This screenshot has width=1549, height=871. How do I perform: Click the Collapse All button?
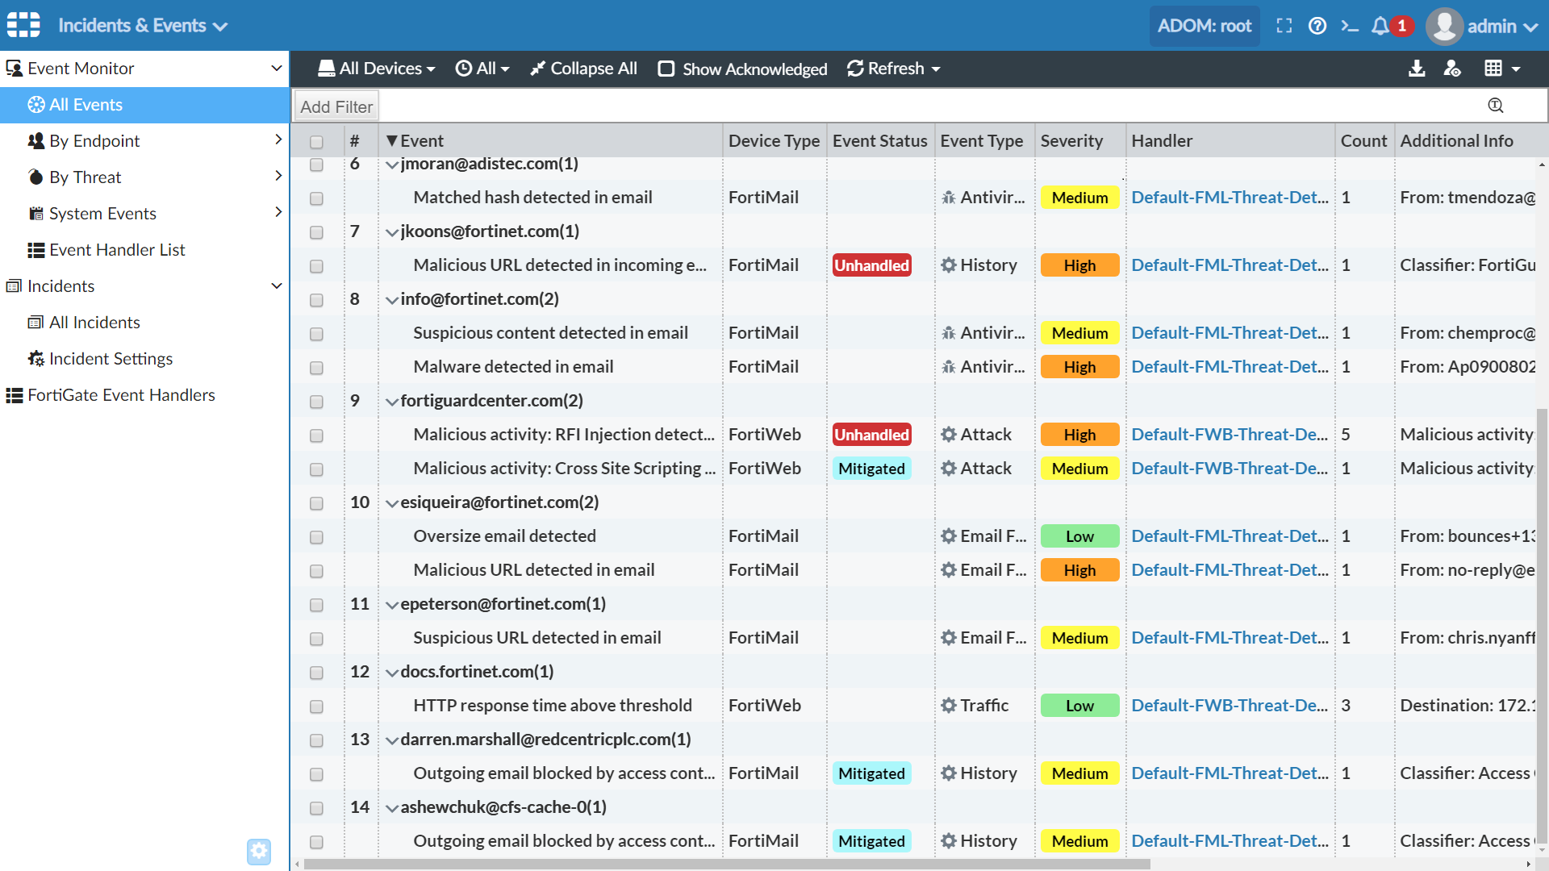pyautogui.click(x=584, y=68)
